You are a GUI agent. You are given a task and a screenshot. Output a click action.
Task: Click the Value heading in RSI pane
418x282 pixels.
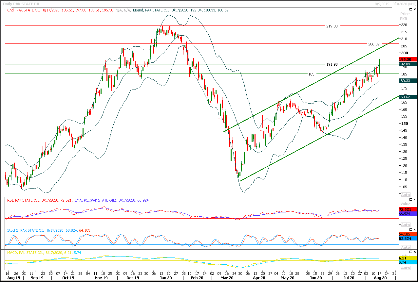(x=405, y=203)
